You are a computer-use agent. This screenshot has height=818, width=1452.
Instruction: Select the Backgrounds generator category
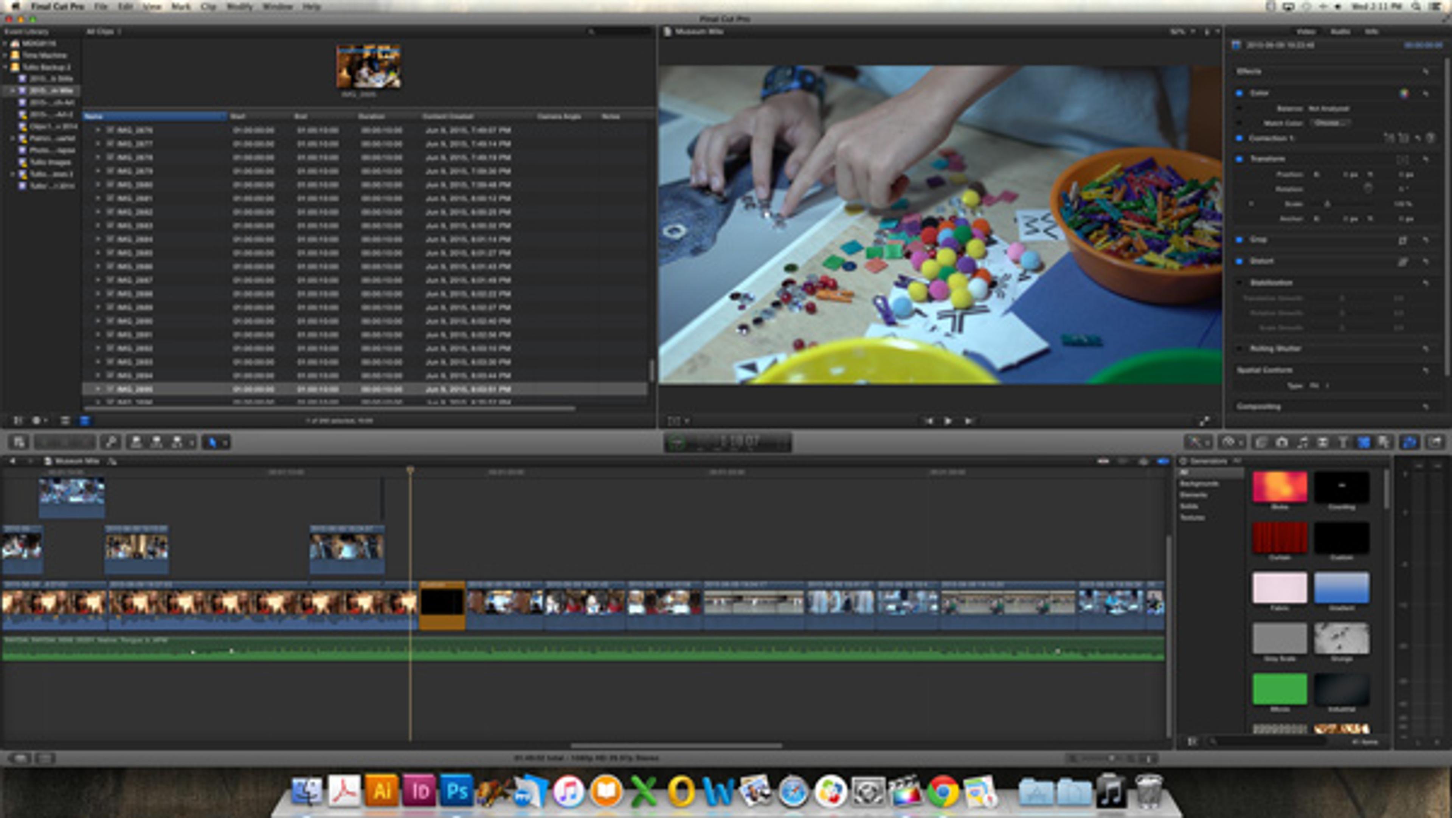(x=1199, y=484)
